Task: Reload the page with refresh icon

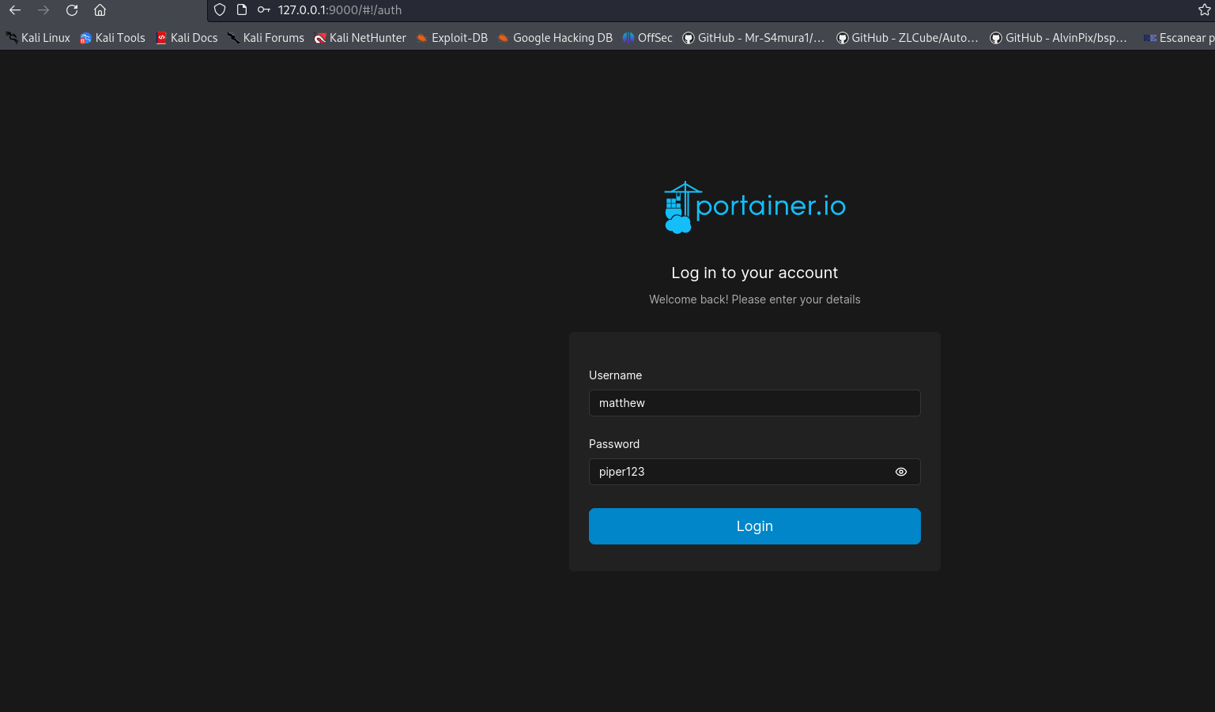Action: 72,10
